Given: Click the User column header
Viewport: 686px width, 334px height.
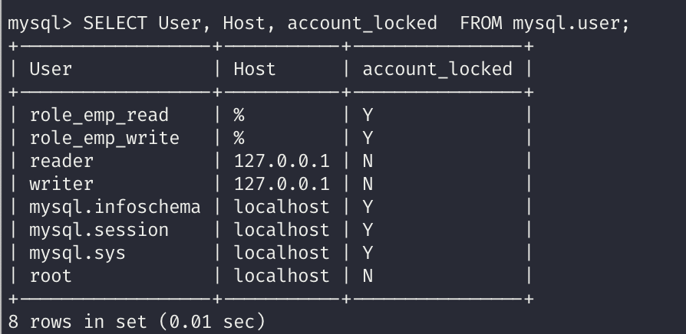Looking at the screenshot, I should point(51,69).
